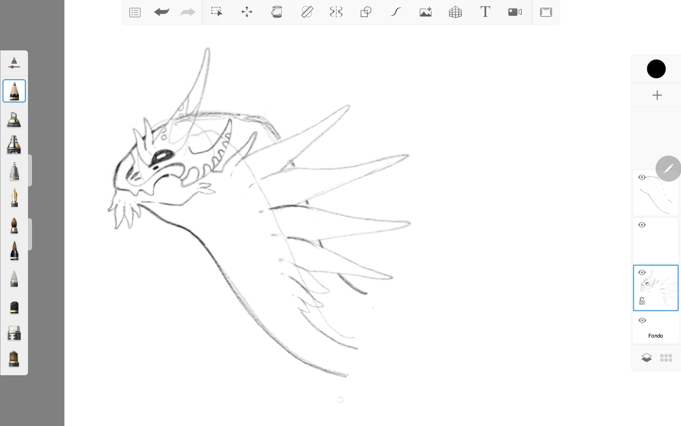
Task: Activate the transform move tool
Action: tap(247, 12)
